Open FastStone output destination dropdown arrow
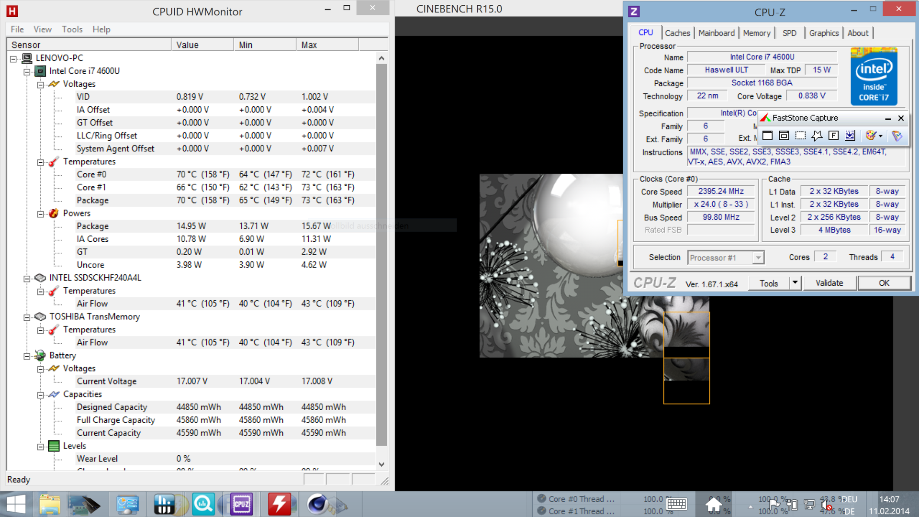 [880, 136]
